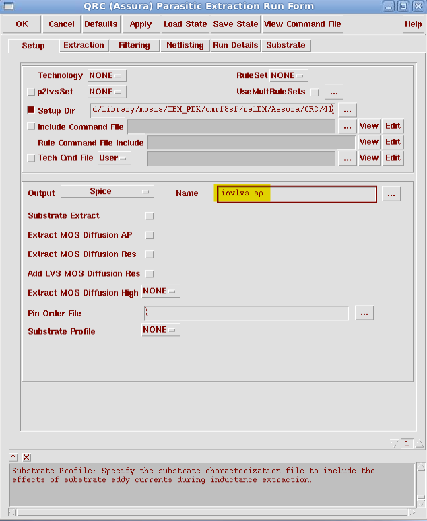Open the Netlisting tab
The height and width of the screenshot is (521, 427).
(x=185, y=45)
